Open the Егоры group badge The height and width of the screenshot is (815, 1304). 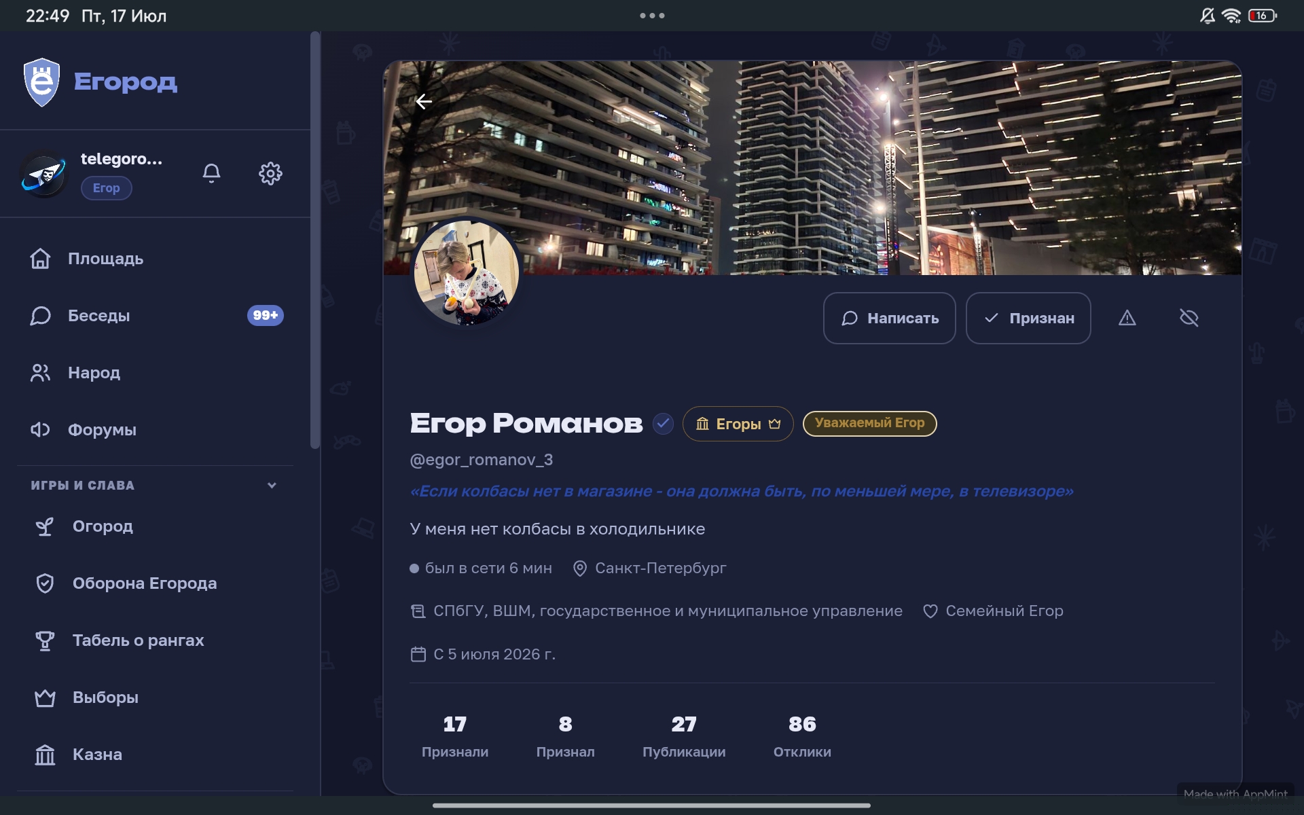tap(738, 424)
